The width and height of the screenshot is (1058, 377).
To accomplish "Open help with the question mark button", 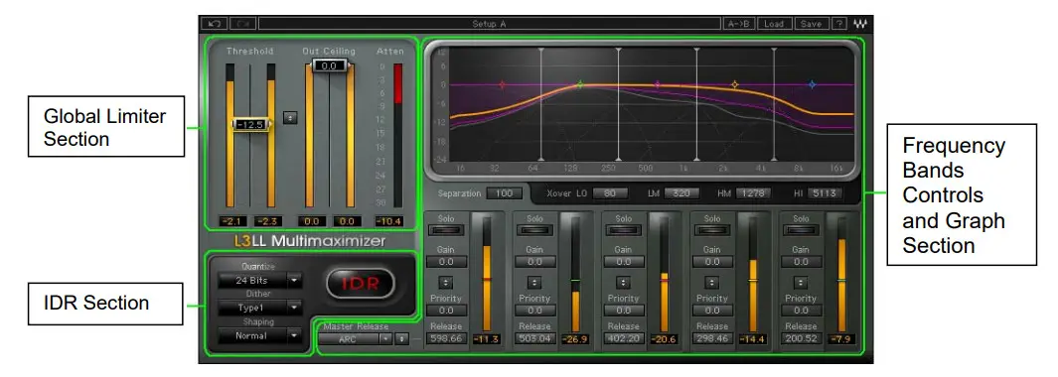I will tap(838, 24).
